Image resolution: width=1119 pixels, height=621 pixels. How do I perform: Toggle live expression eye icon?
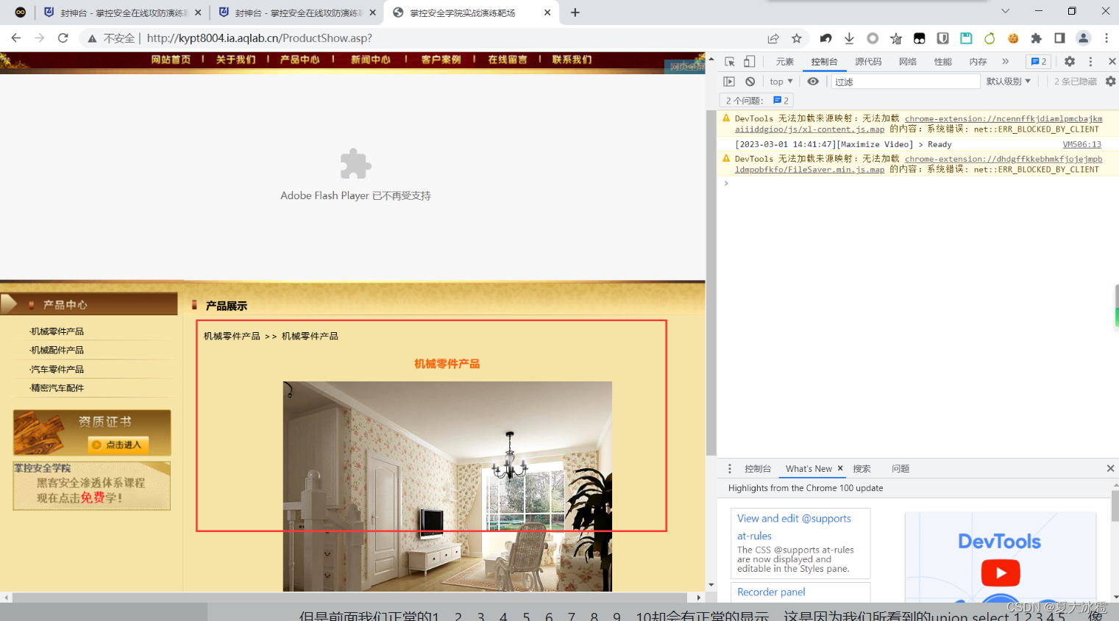[813, 82]
